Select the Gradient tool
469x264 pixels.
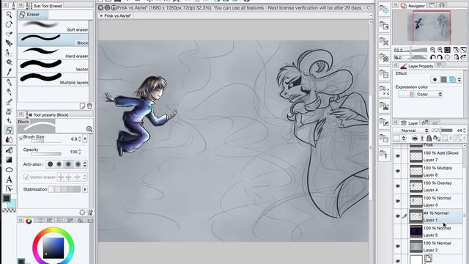click(x=9, y=160)
